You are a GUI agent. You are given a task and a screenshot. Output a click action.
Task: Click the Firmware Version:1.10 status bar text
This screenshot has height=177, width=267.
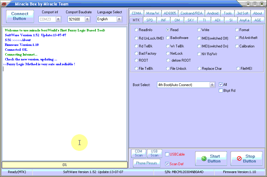point(239,172)
